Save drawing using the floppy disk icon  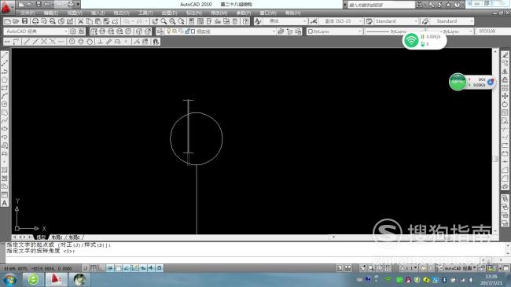pyautogui.click(x=25, y=21)
